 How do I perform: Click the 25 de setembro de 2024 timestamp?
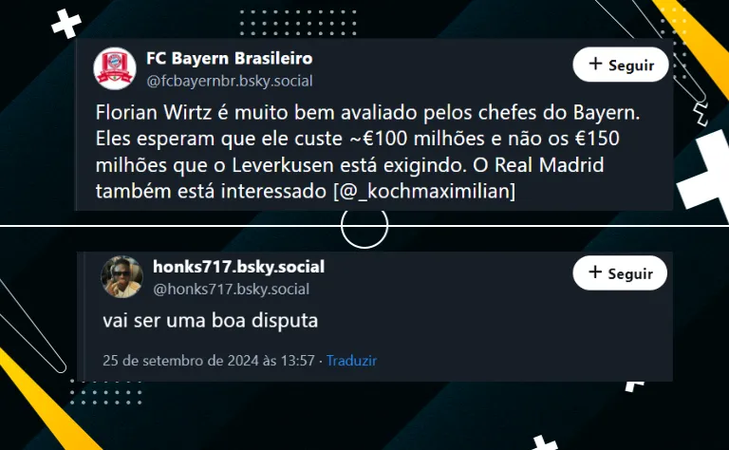(x=209, y=360)
